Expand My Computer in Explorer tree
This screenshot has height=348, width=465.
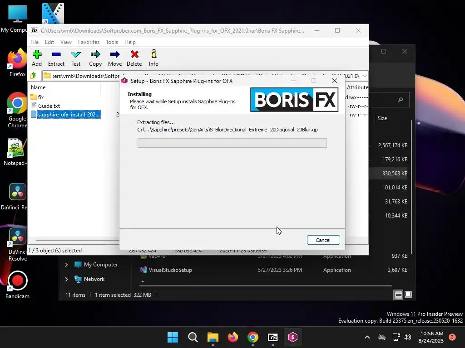click(66, 265)
